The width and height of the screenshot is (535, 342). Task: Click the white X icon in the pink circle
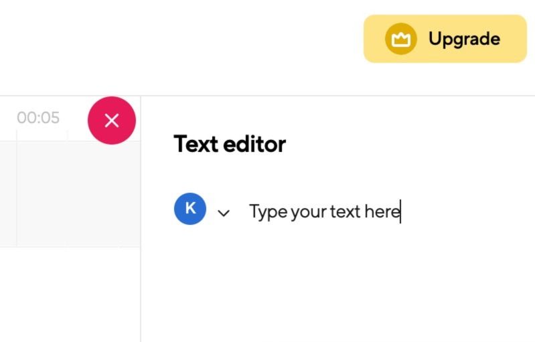[x=112, y=120]
